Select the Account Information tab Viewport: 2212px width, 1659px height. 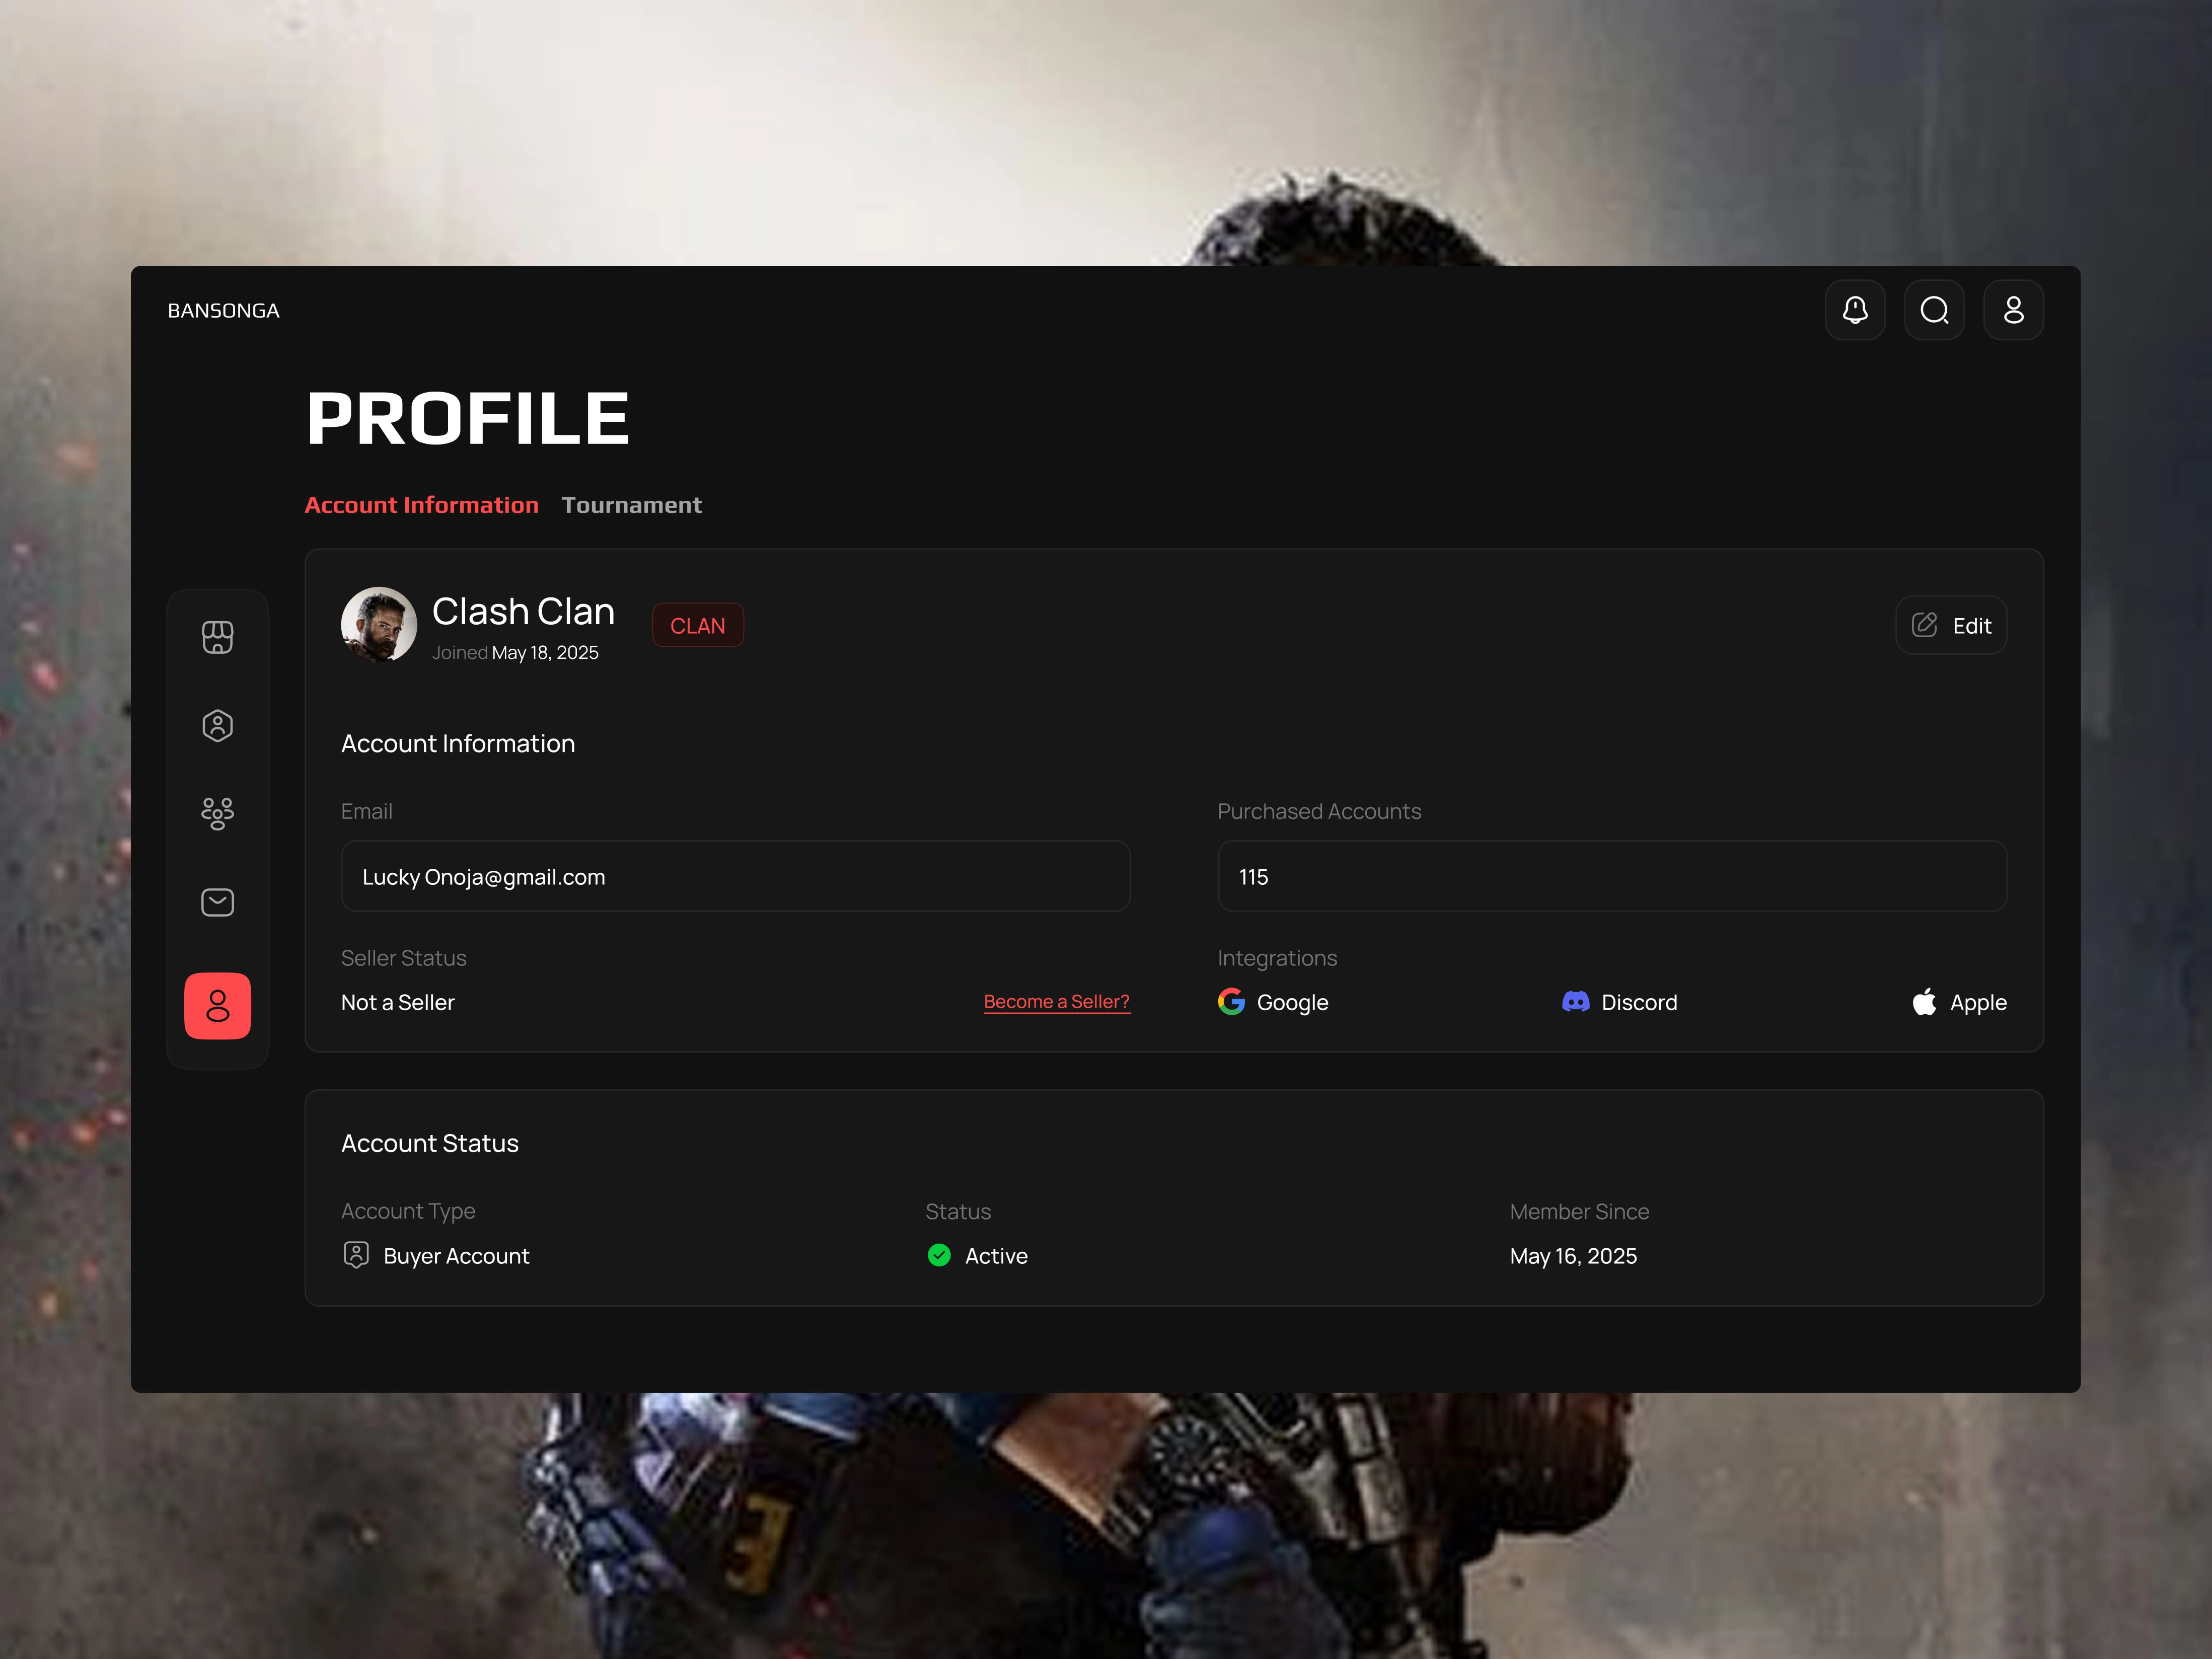click(421, 505)
